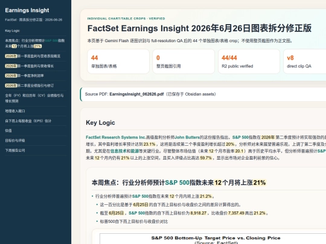Click the bullet beginning 这一百分比是基于 6月25日
Viewport: 326px width, 244px height.
tap(171, 205)
